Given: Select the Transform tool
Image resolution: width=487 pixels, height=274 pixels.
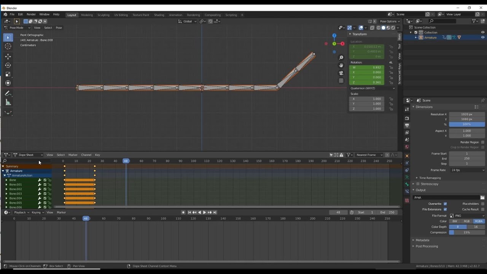Looking at the screenshot, I should pyautogui.click(x=8, y=83).
